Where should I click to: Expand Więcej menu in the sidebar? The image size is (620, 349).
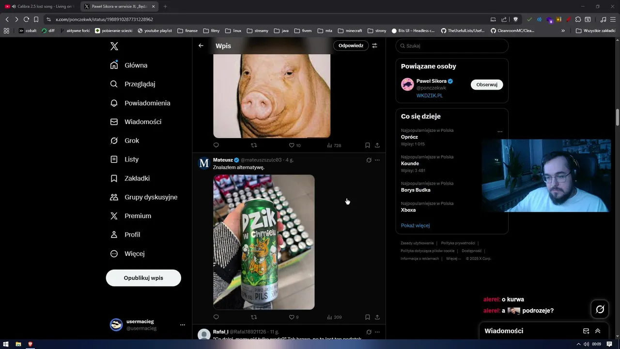point(127,254)
